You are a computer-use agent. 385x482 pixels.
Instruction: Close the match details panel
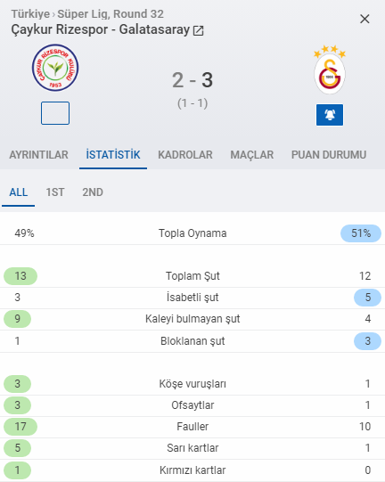tap(365, 19)
